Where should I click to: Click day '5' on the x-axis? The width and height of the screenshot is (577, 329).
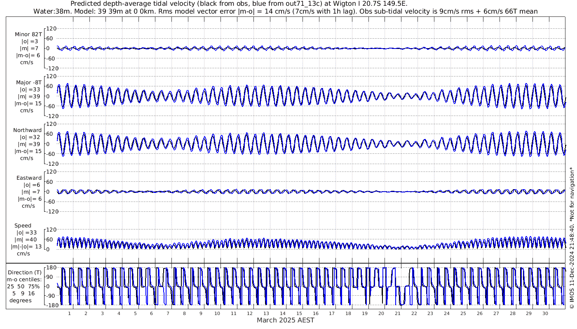[x=135, y=313]
